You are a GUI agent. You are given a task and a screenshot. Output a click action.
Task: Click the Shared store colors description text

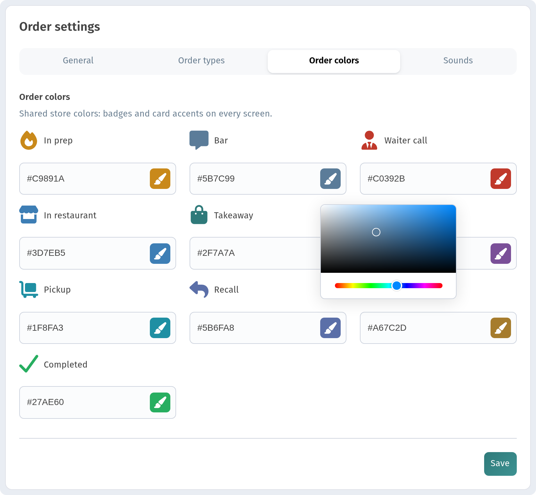[x=146, y=114]
